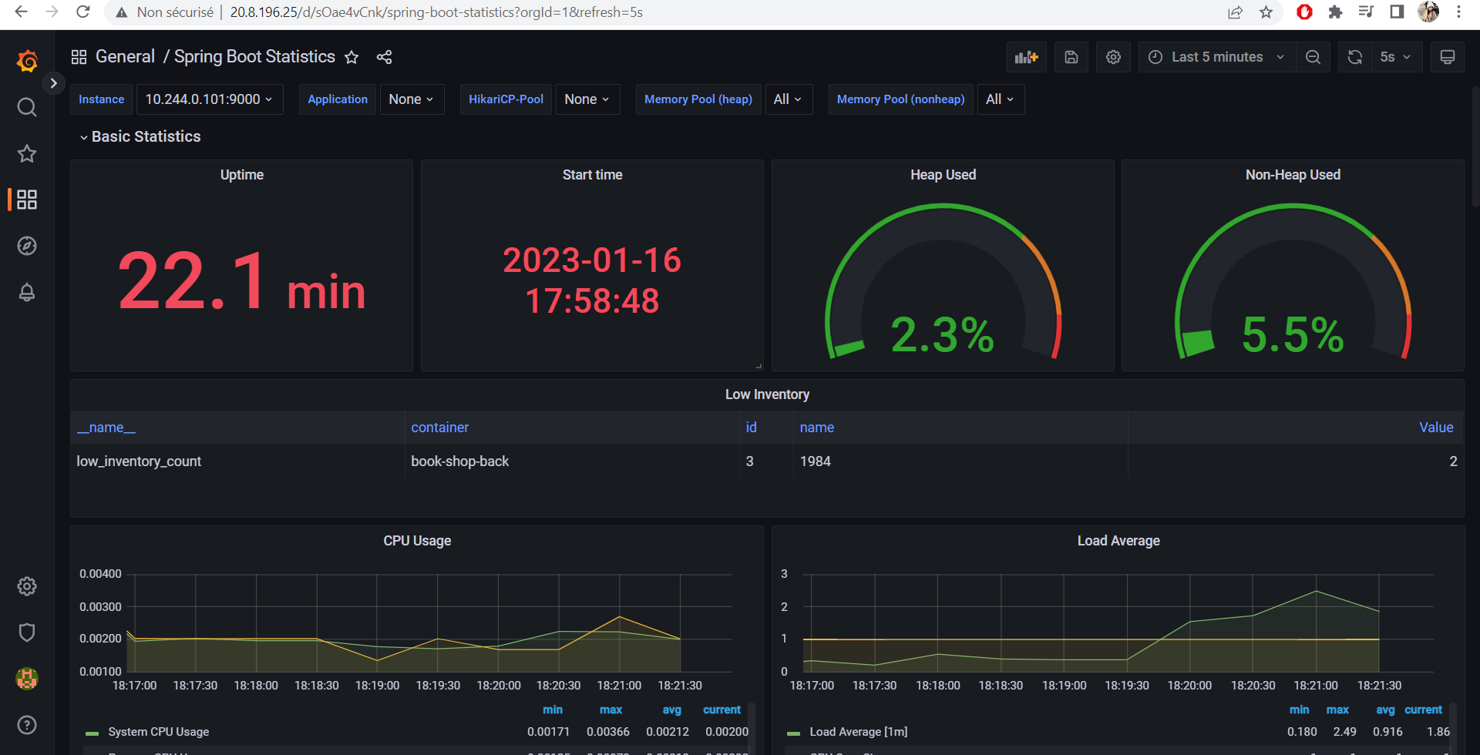Open the Non-Heap Used panel title menu

[x=1293, y=175]
